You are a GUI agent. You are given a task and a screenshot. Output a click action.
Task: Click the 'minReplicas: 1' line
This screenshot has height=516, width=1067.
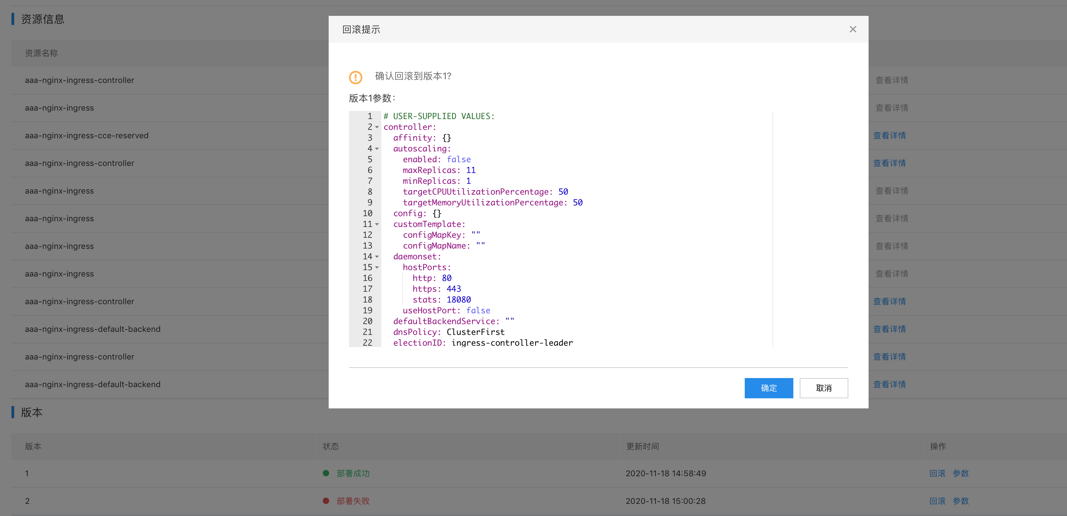click(437, 181)
